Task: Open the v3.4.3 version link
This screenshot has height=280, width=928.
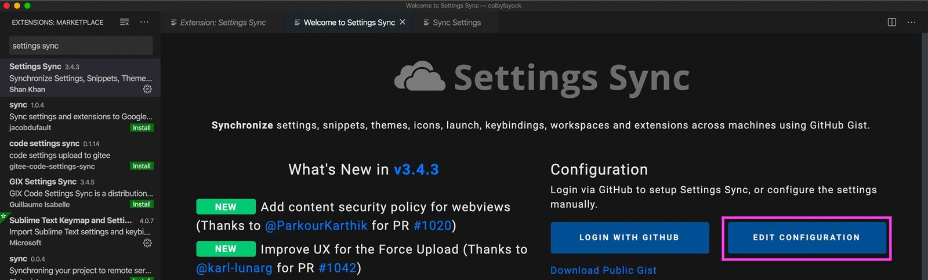Action: coord(416,170)
